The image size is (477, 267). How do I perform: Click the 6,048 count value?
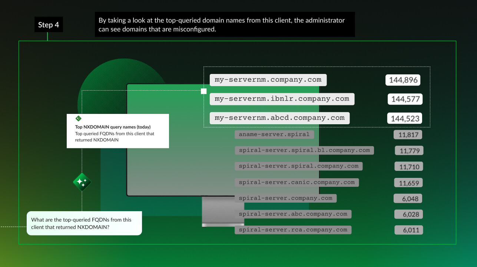(x=408, y=199)
